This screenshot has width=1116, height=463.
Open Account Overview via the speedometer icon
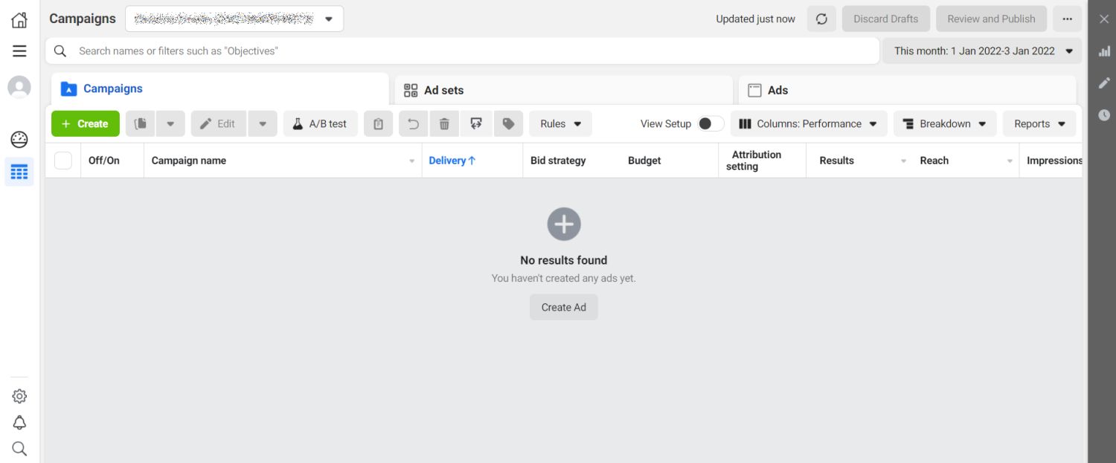coord(19,139)
